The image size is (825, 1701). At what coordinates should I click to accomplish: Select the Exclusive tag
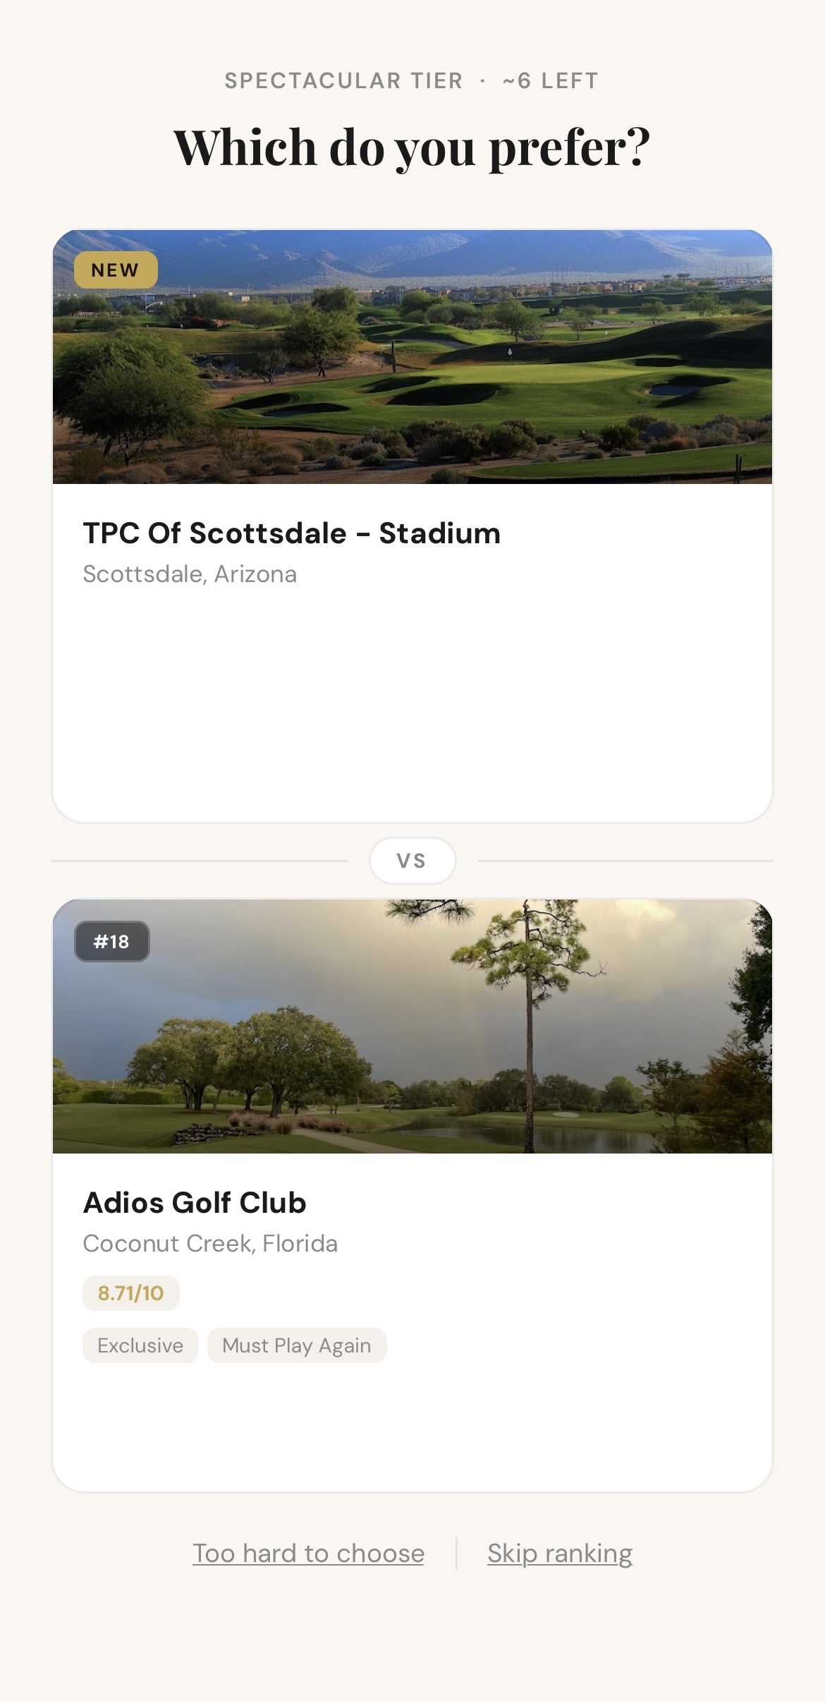pos(140,1345)
